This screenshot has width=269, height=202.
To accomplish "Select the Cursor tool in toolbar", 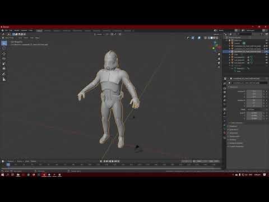I will [4, 48].
